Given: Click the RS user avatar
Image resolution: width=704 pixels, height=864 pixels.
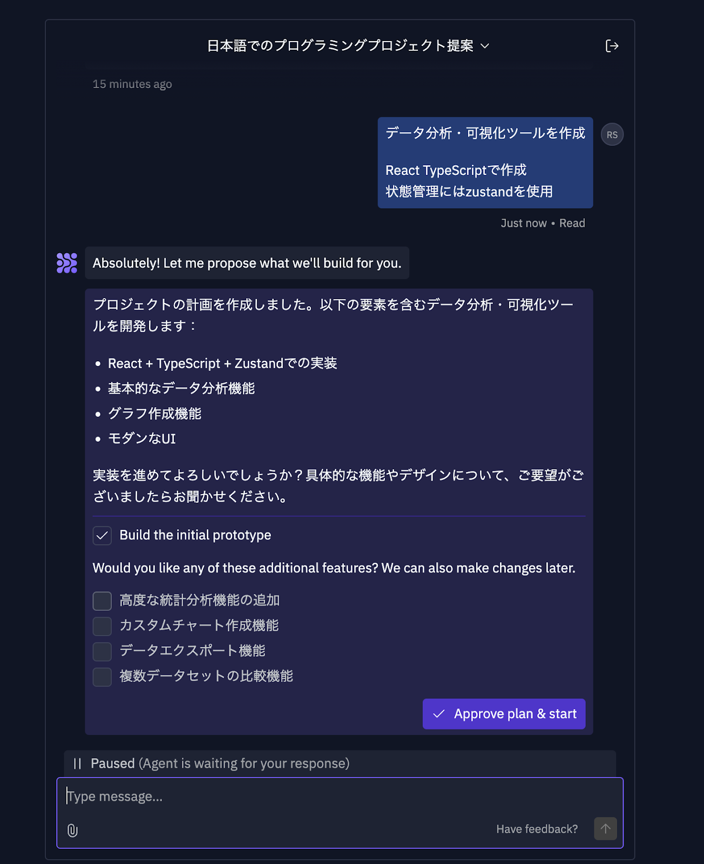Looking at the screenshot, I should (612, 134).
